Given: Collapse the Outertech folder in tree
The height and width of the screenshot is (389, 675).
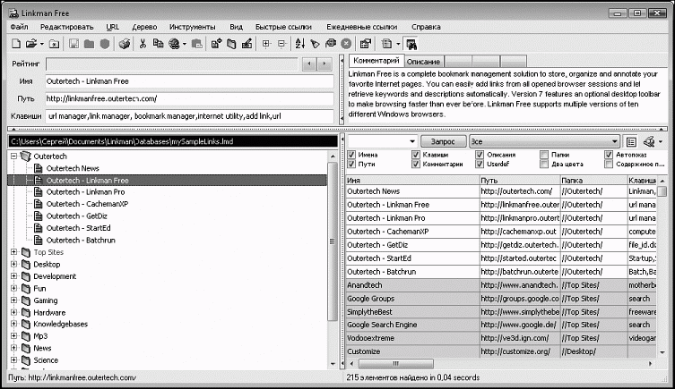Looking at the screenshot, I should (13, 156).
